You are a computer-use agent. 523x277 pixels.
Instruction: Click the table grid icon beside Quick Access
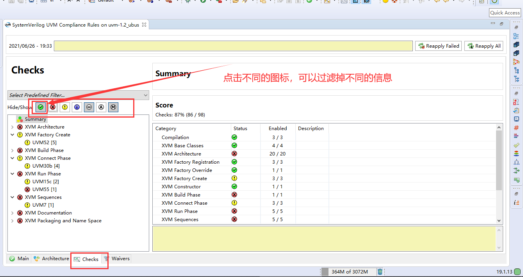482,2
